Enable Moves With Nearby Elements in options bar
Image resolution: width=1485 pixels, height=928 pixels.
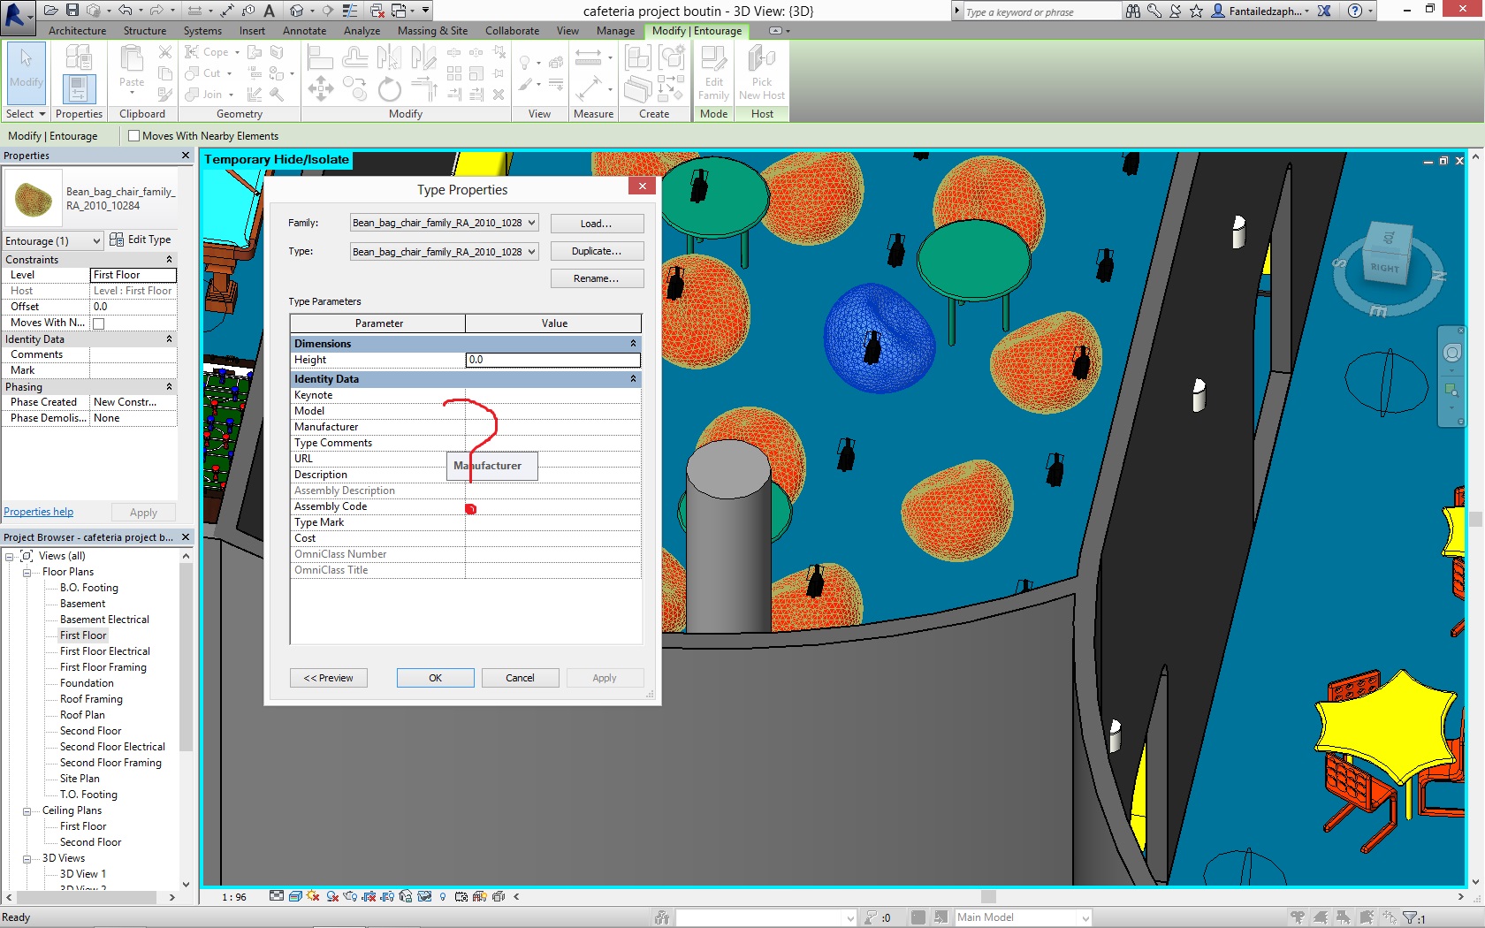[x=134, y=136]
